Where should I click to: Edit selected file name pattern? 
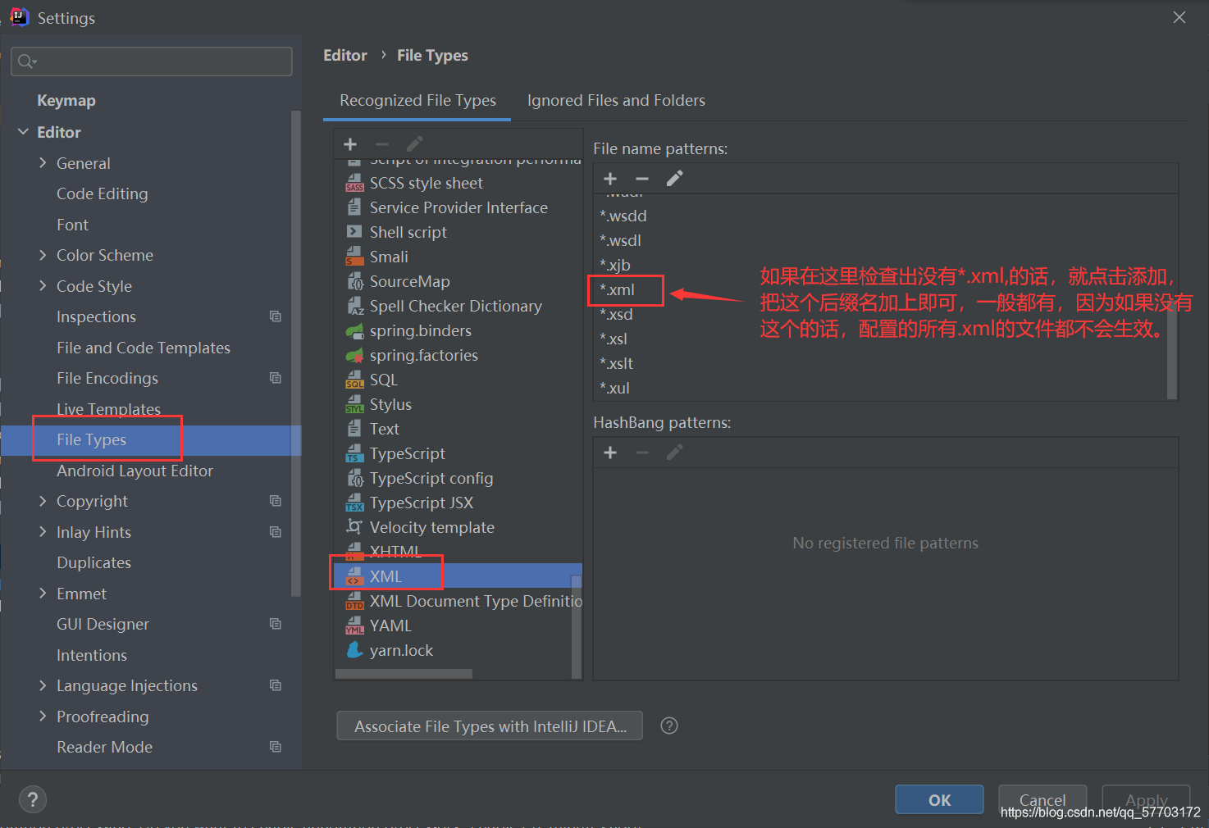tap(675, 179)
